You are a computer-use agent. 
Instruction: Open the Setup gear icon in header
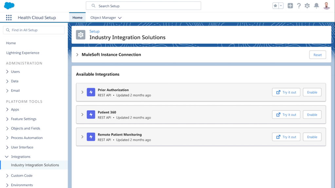(307, 6)
